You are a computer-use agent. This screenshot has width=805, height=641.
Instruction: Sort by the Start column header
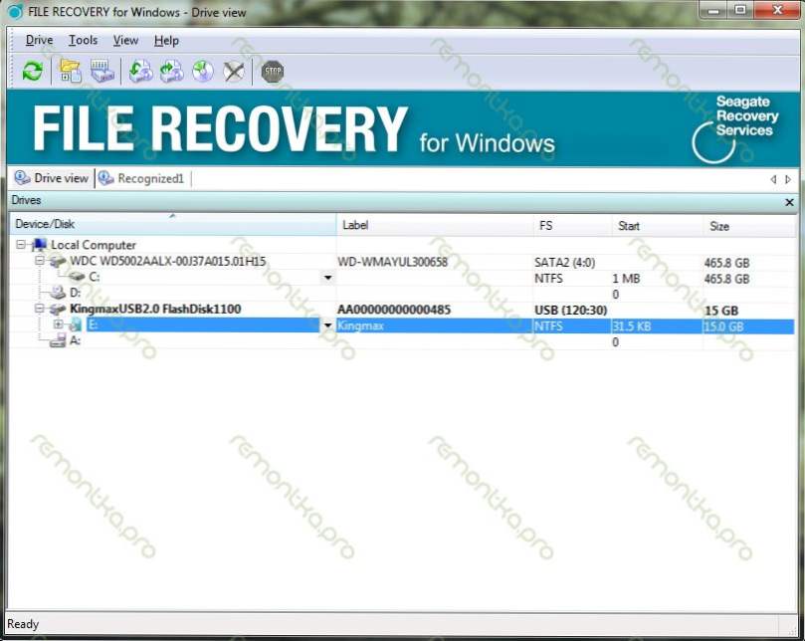pyautogui.click(x=657, y=226)
